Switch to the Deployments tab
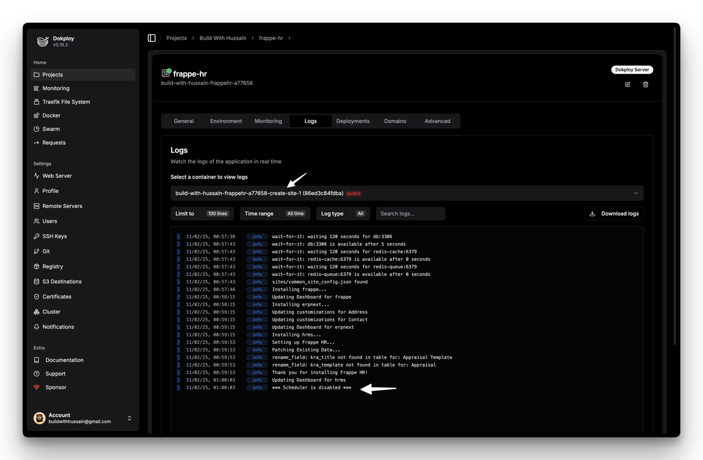This screenshot has height=460, width=703. pyautogui.click(x=353, y=121)
